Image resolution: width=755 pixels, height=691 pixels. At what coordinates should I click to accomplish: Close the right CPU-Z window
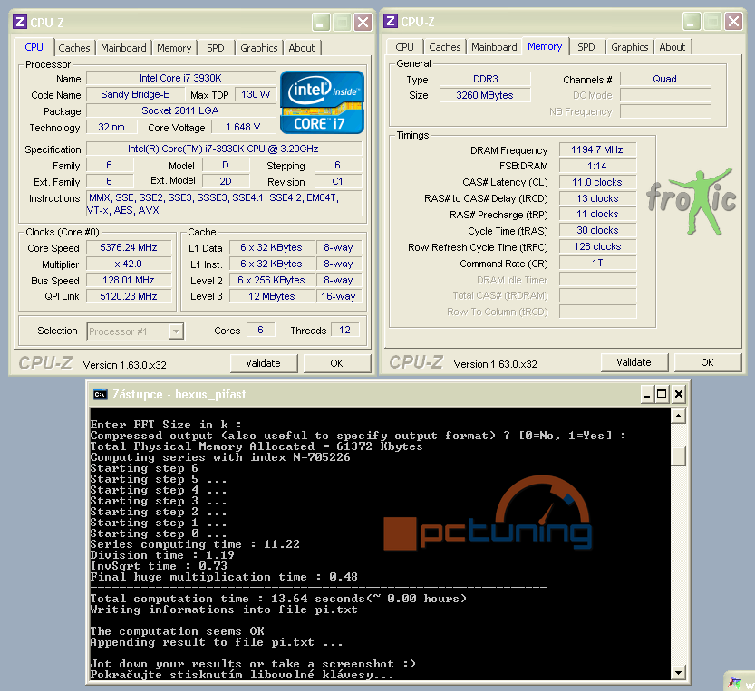coord(733,21)
